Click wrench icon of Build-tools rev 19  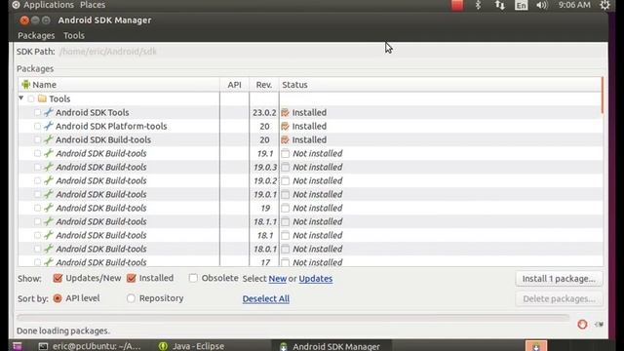[49, 208]
